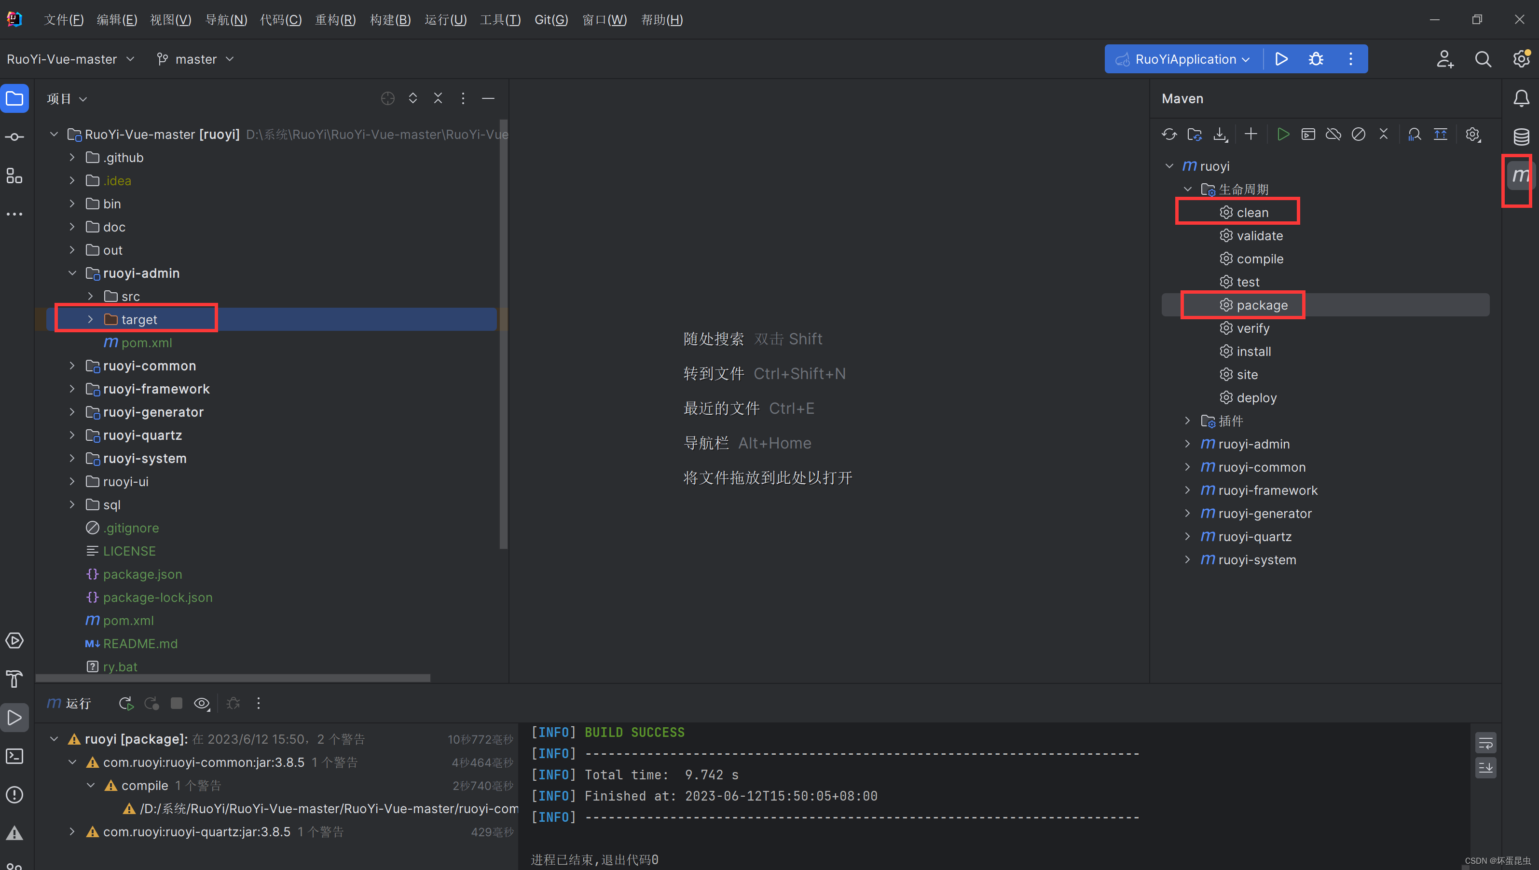This screenshot has height=870, width=1539.
Task: Open the Problems tool window
Action: point(14,795)
